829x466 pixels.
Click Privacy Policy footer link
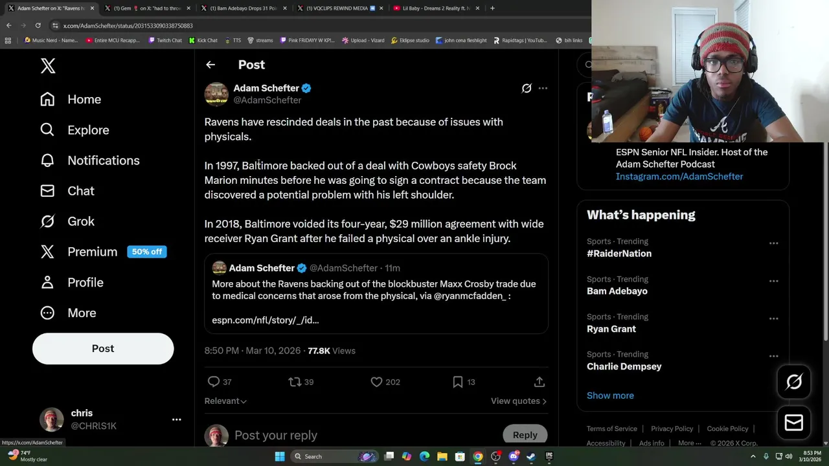coord(672,428)
